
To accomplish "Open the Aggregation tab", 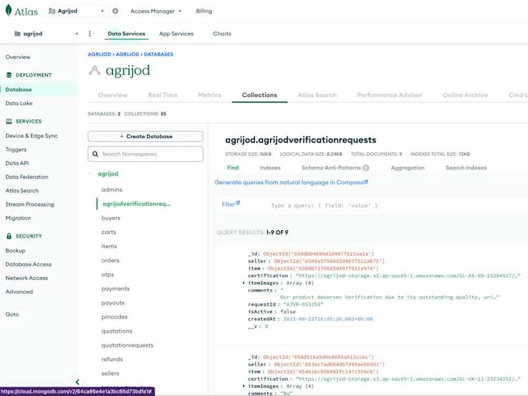I will pyautogui.click(x=407, y=168).
